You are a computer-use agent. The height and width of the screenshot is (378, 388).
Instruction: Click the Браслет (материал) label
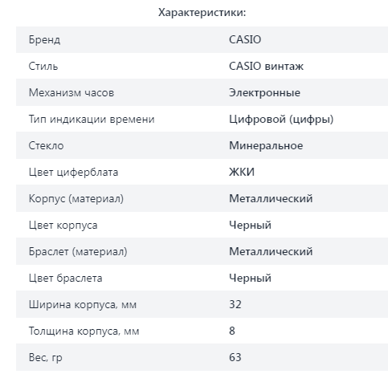pos(78,252)
